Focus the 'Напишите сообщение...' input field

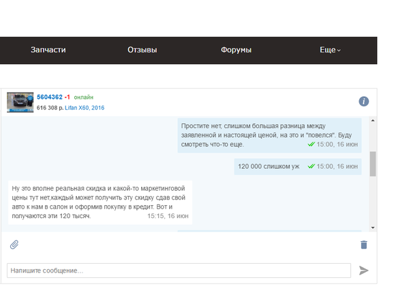(179, 271)
